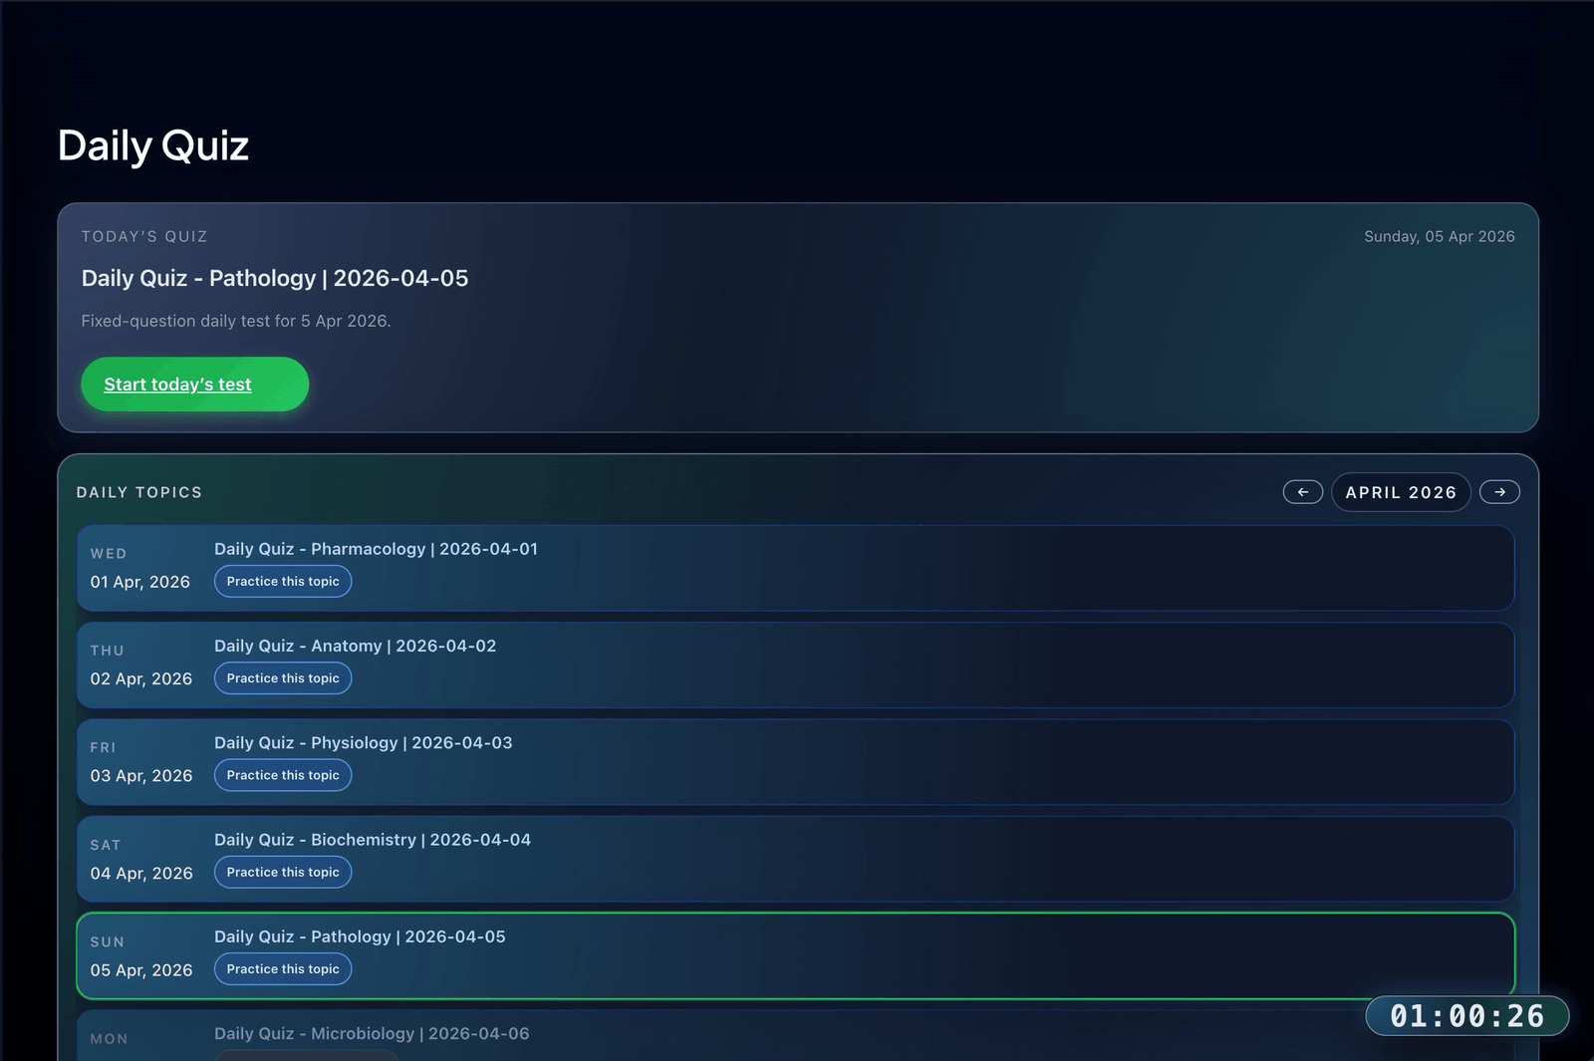This screenshot has height=1061, width=1594.
Task: Advance to next month with right arrow
Action: click(1499, 492)
